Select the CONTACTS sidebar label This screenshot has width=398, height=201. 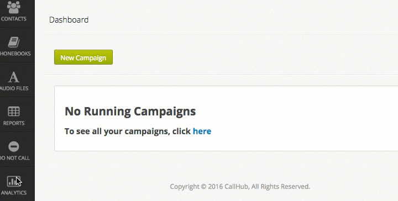14,19
